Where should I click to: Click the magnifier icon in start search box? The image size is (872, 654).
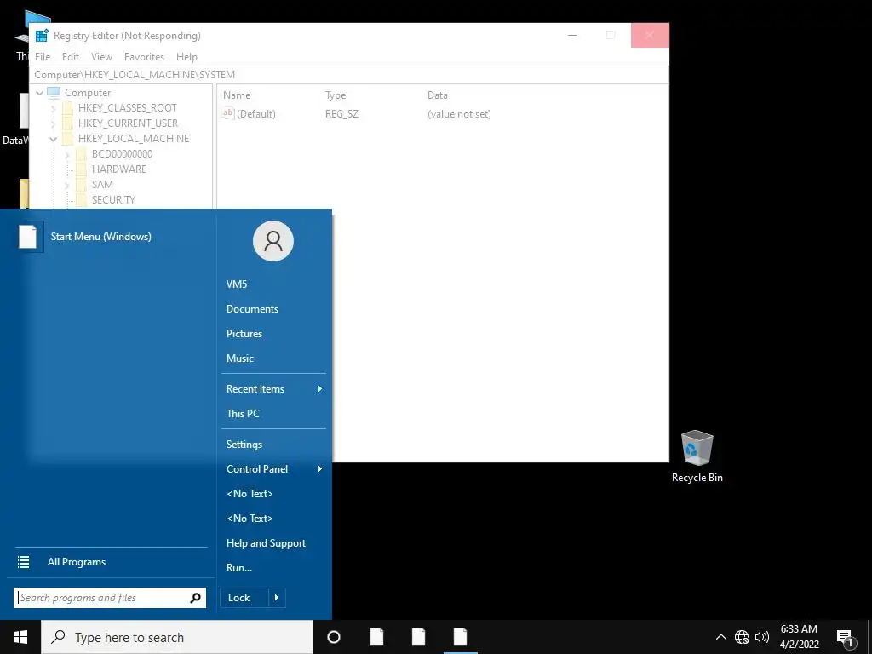(x=195, y=598)
